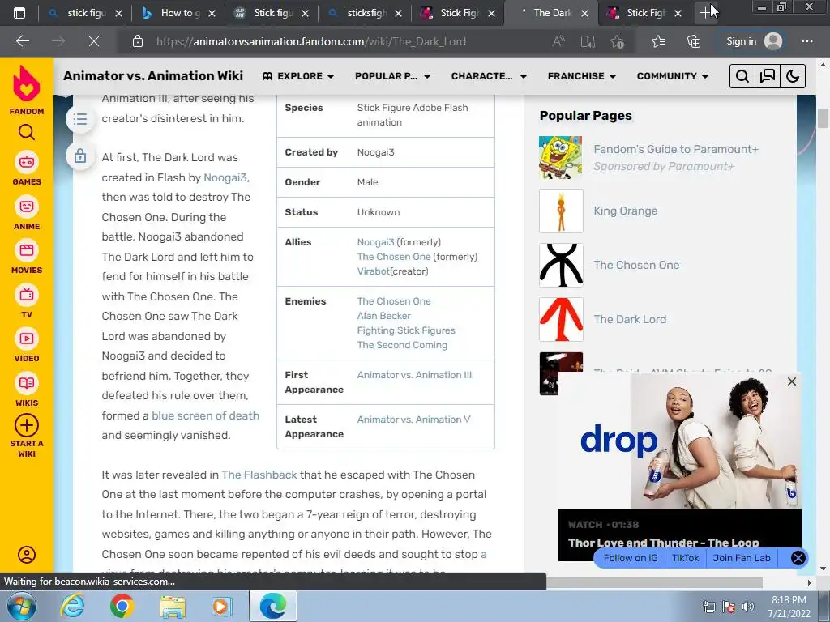Dismiss the social follow bar
The image size is (830, 622).
coord(798,558)
